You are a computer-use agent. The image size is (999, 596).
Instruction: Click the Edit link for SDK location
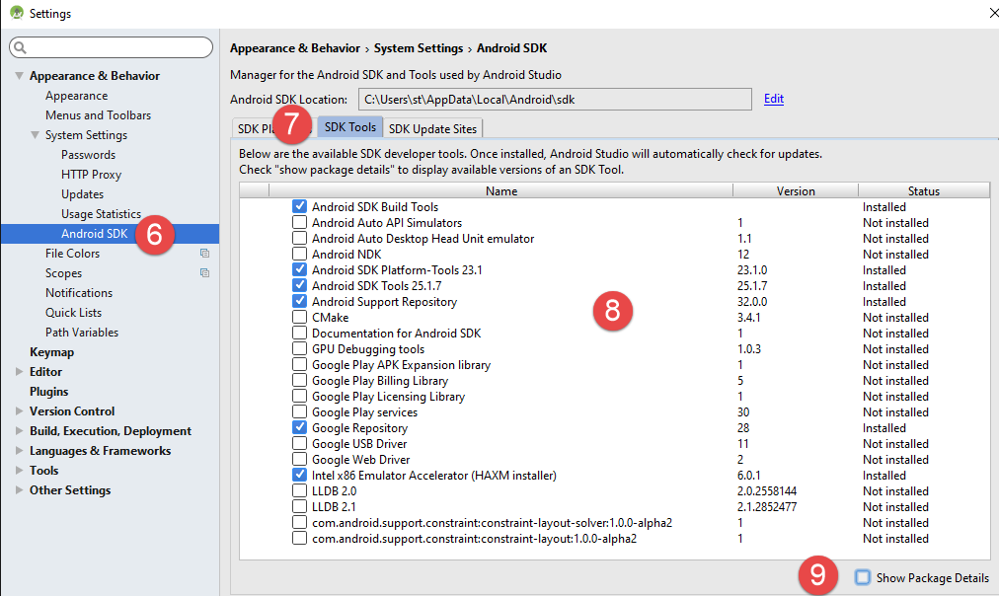(773, 99)
